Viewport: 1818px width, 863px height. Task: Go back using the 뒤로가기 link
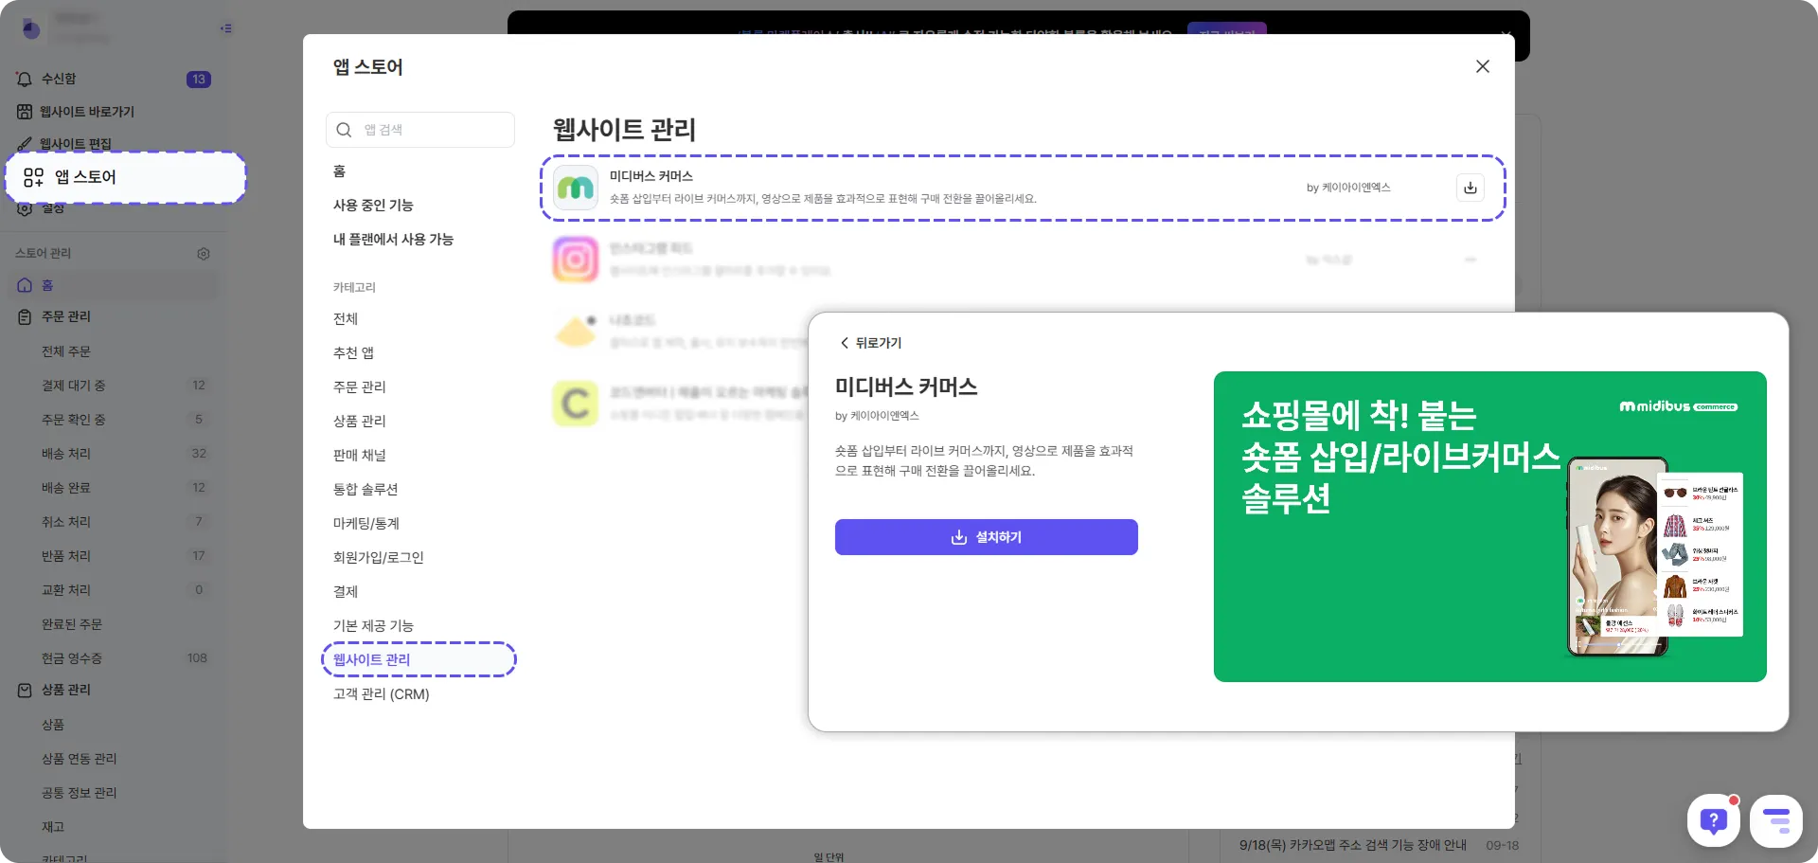tap(870, 343)
